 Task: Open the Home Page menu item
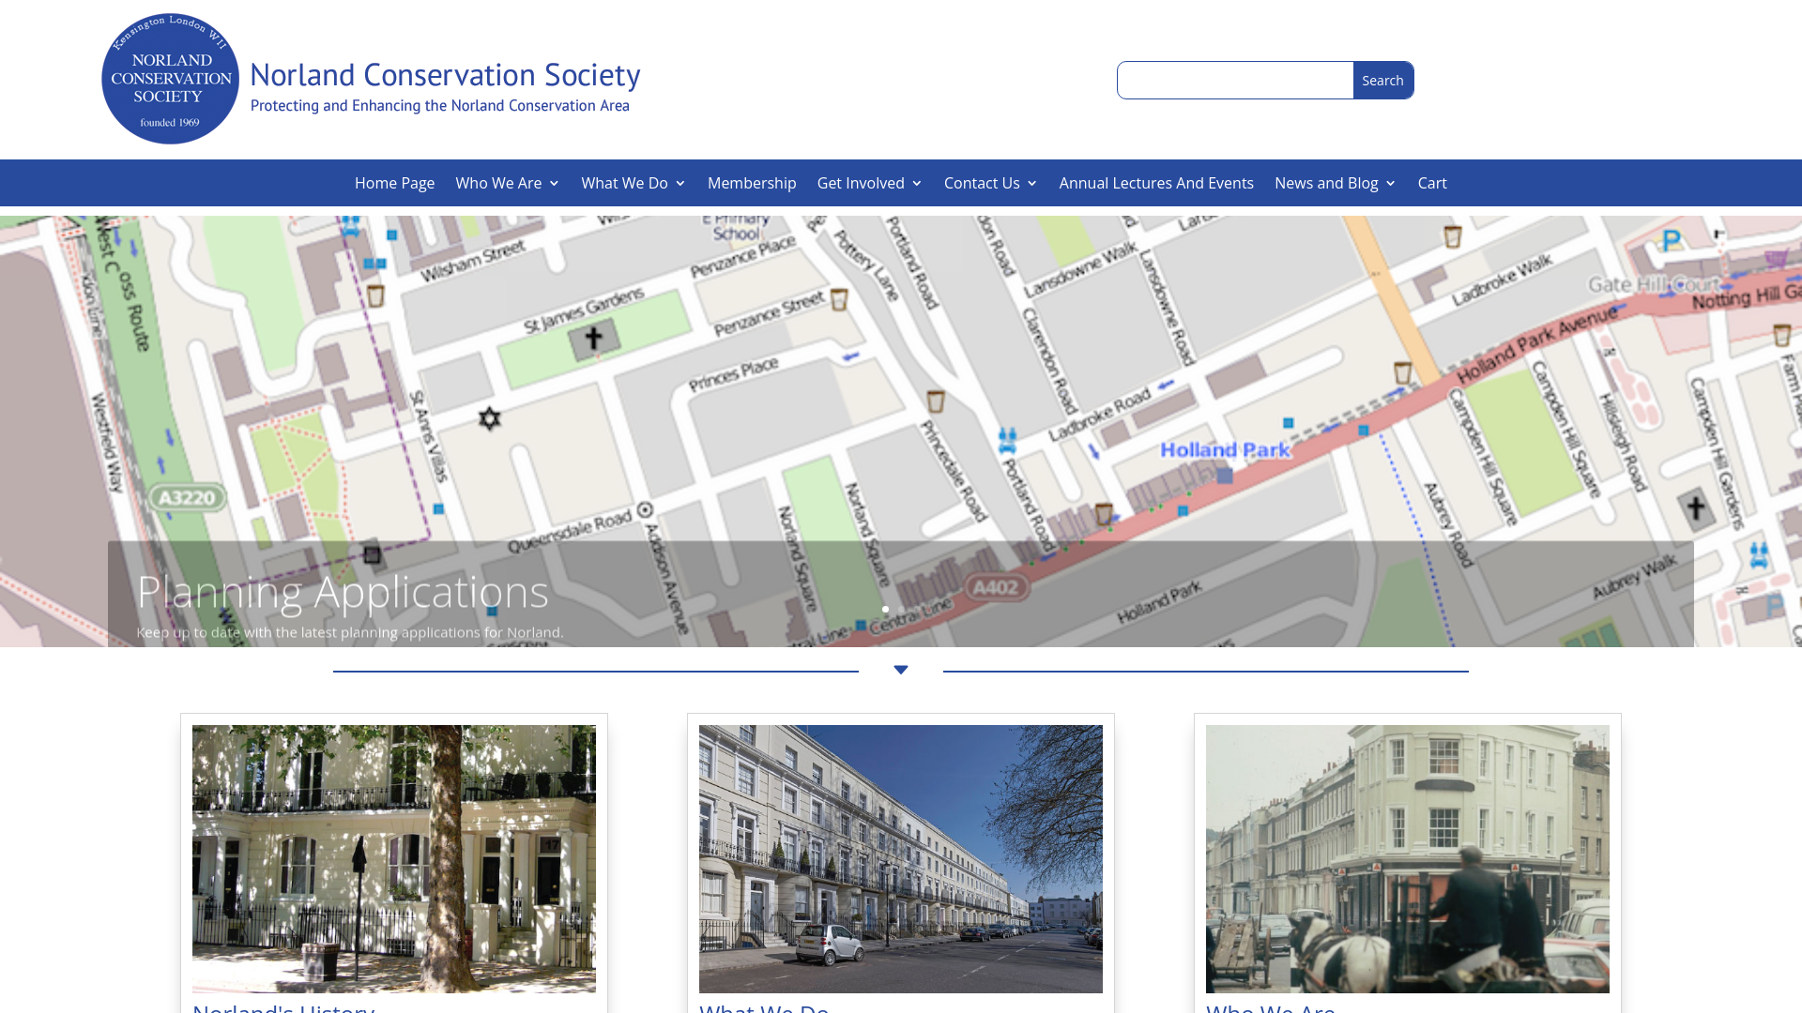394,183
